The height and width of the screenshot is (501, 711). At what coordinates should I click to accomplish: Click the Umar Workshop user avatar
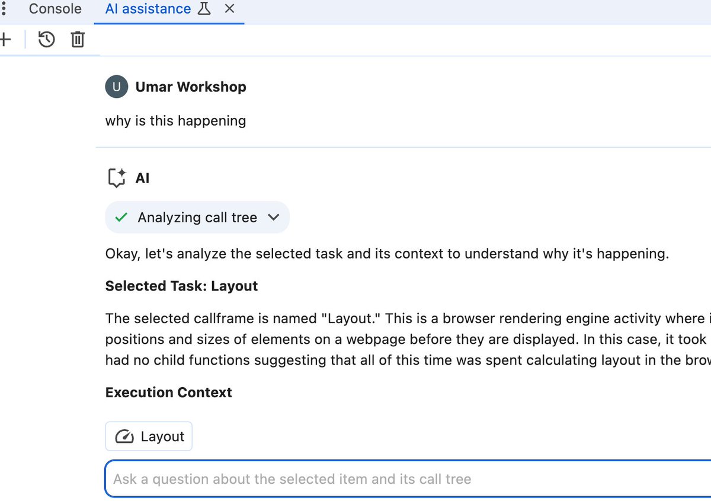tap(117, 87)
